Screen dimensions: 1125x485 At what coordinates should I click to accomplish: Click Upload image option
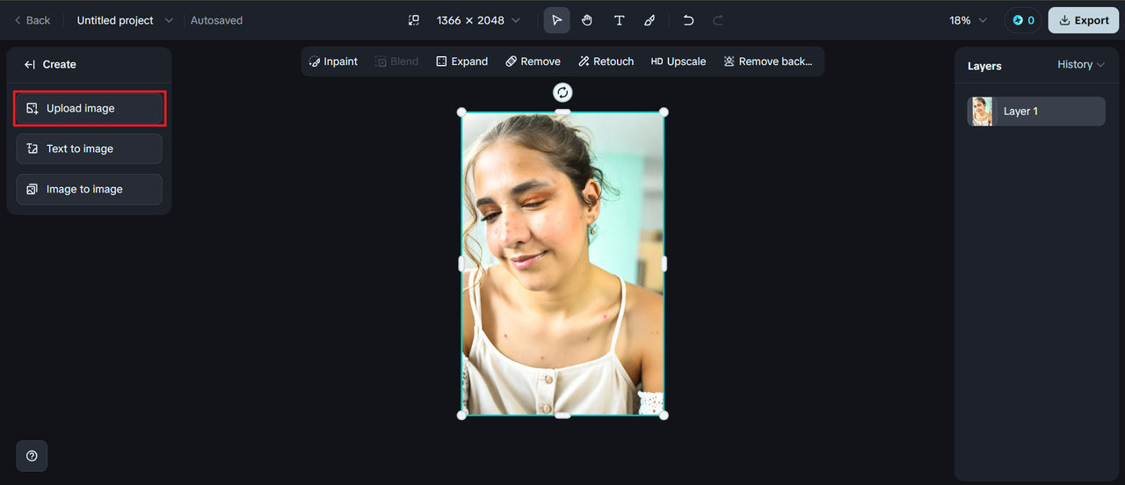point(90,108)
